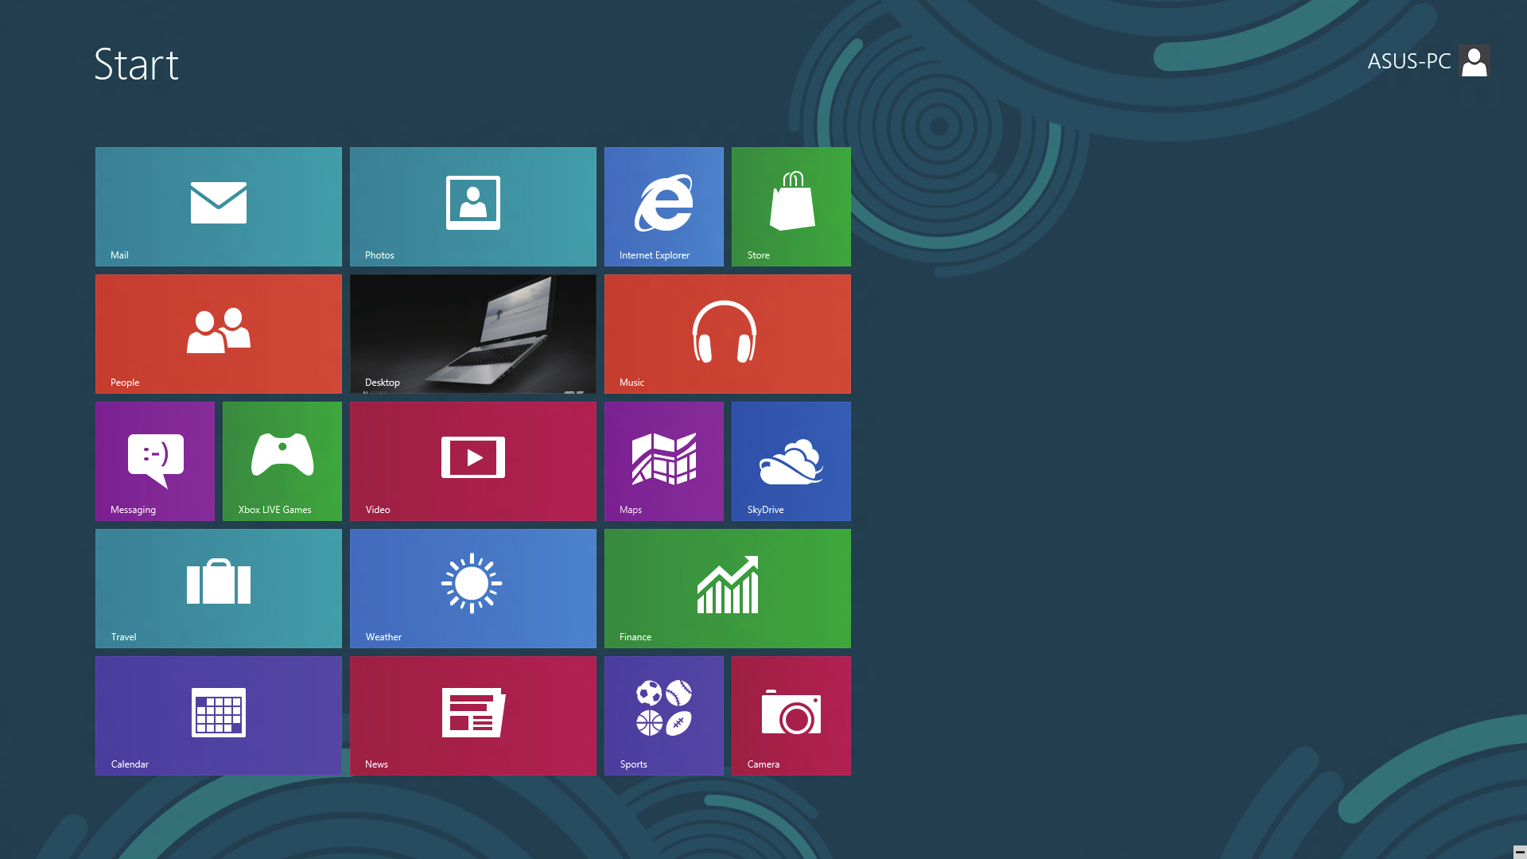Screen dimensions: 1527x859
Task: Launch SkyDrive cloud storage
Action: (x=791, y=461)
